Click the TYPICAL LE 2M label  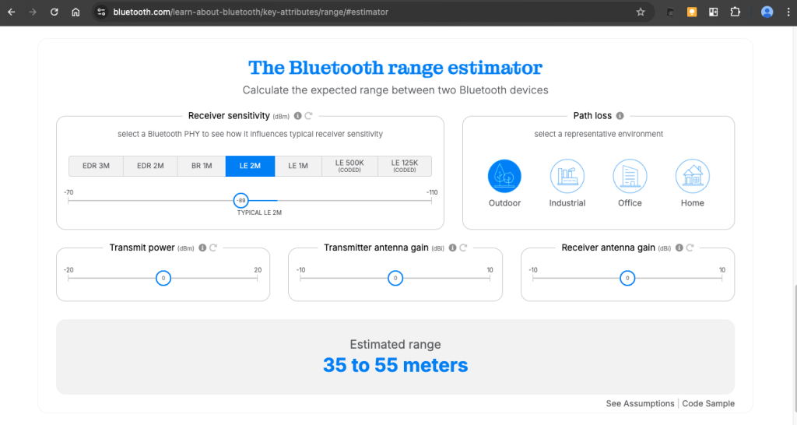pyautogui.click(x=259, y=213)
